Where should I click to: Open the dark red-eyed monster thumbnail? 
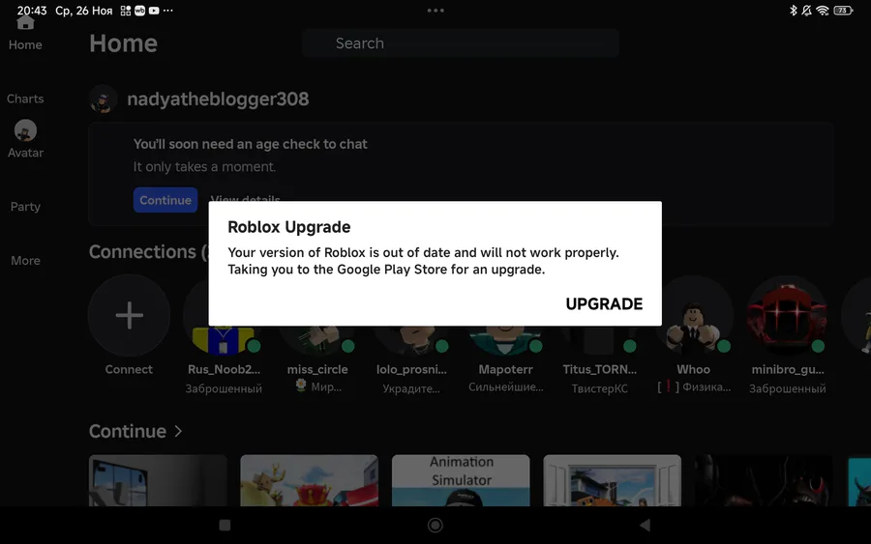tap(764, 480)
